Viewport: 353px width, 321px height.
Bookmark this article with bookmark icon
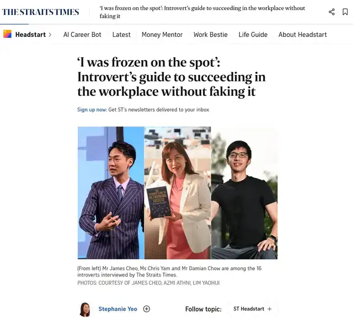click(x=345, y=12)
